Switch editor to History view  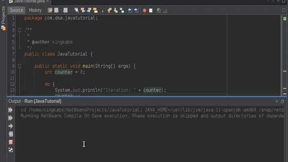(35, 10)
